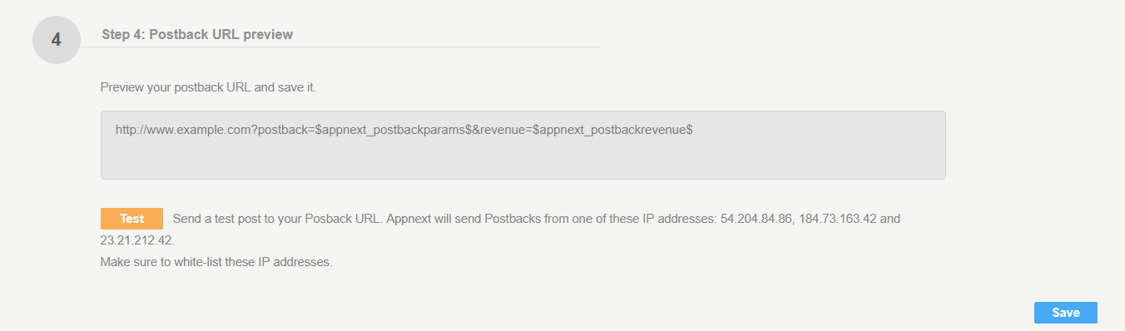Click the 'Preview your postback URL' instruction text
The width and height of the screenshot is (1125, 331).
208,86
